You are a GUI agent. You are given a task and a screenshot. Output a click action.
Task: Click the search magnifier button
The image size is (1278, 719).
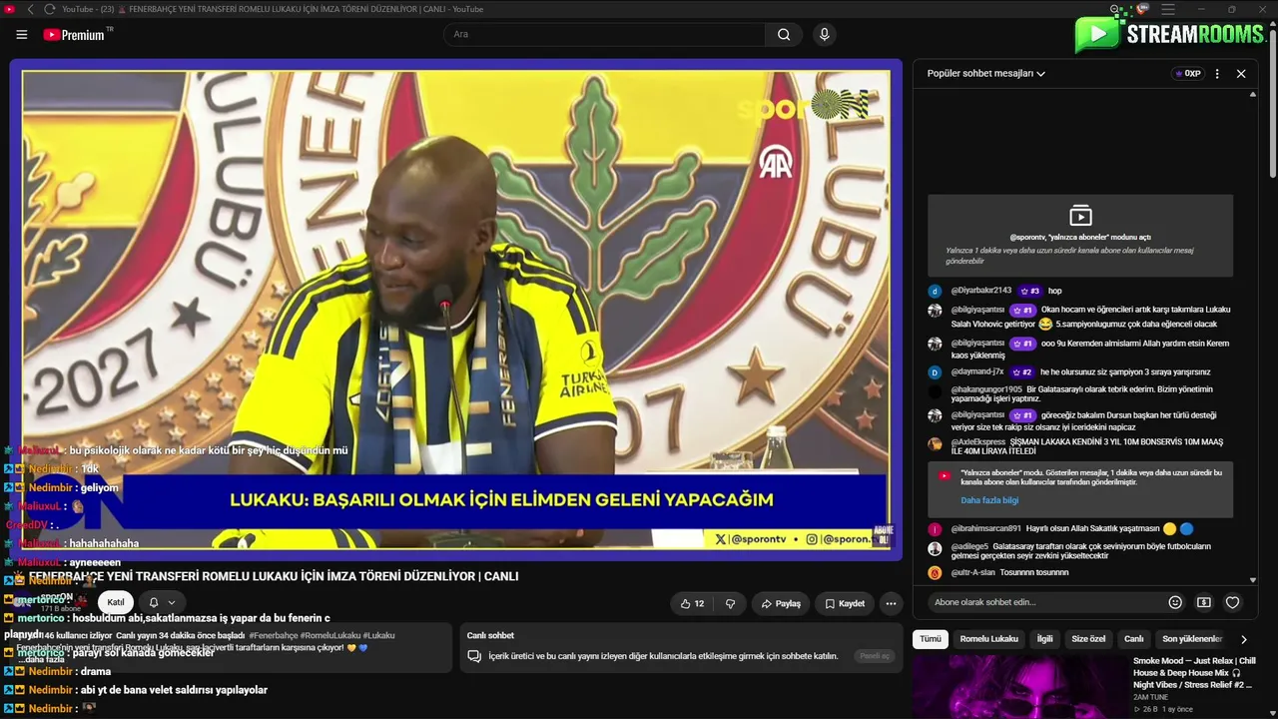click(784, 34)
